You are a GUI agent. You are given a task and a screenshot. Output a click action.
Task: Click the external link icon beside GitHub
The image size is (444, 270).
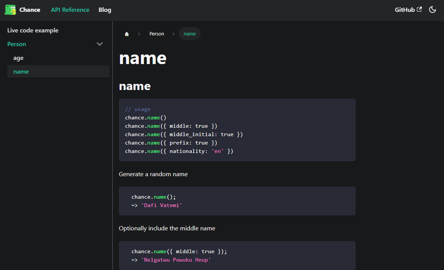(420, 9)
